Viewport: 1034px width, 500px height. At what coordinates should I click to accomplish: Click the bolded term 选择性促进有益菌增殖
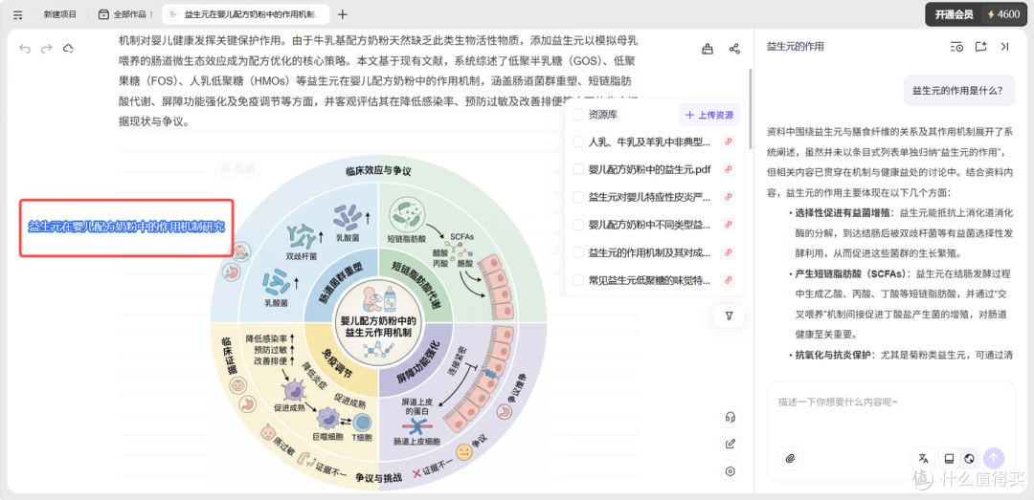(x=843, y=213)
